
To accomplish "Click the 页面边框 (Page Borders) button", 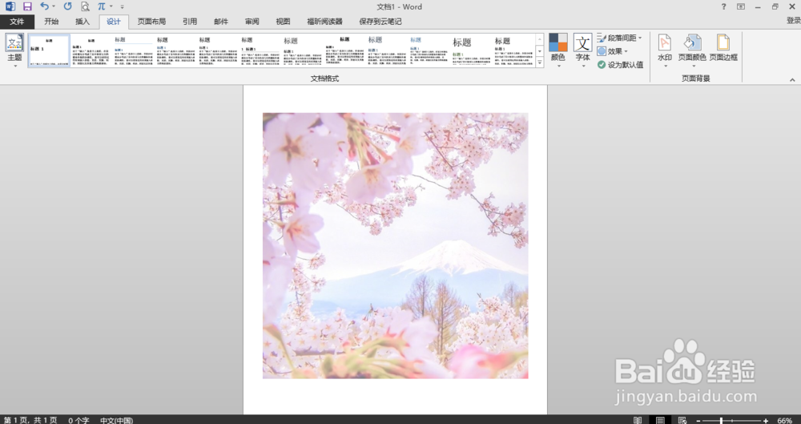I will [x=723, y=49].
